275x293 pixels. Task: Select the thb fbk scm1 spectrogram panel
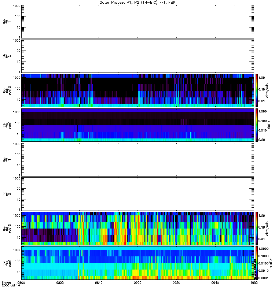pos(138,125)
